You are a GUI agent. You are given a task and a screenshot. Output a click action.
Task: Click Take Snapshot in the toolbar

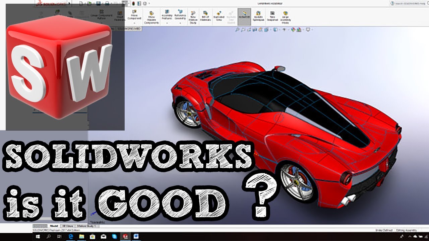[x=272, y=16]
